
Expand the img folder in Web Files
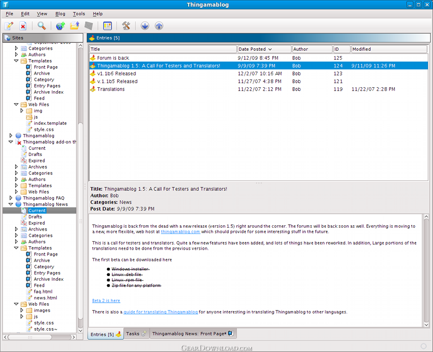click(x=22, y=111)
